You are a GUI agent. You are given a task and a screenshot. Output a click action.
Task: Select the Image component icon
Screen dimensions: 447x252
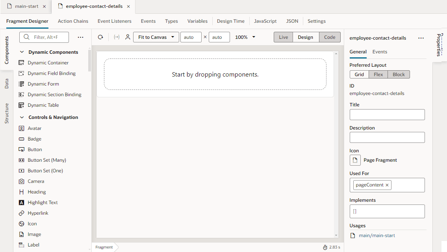point(21,234)
